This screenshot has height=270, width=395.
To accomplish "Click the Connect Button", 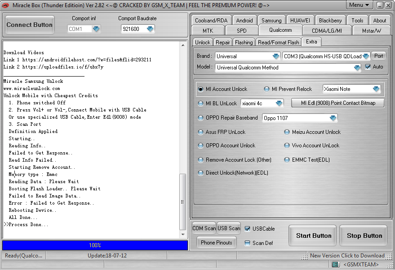I will 30,25.
